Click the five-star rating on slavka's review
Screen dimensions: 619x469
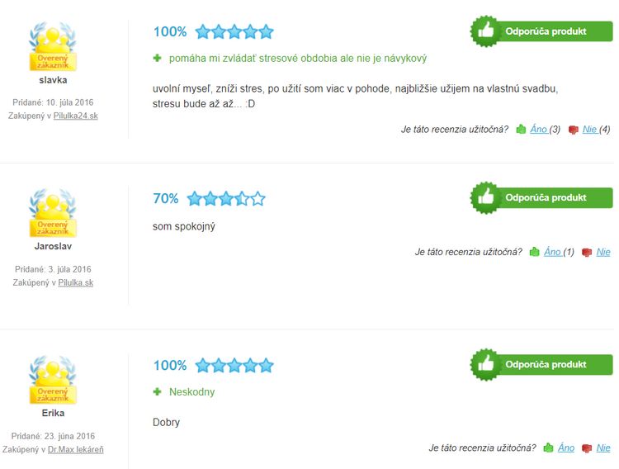[x=234, y=31]
